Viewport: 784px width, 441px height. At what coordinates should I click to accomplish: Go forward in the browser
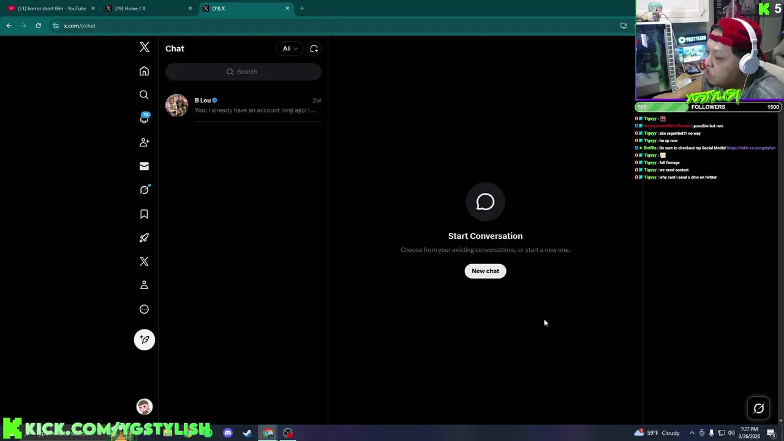(24, 26)
